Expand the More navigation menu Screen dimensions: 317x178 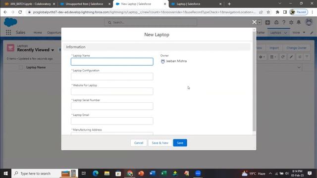[x=299, y=33]
